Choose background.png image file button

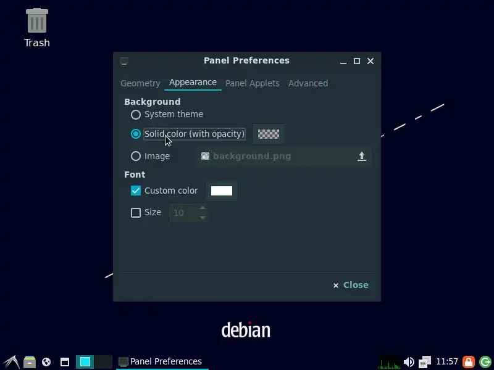point(283,157)
